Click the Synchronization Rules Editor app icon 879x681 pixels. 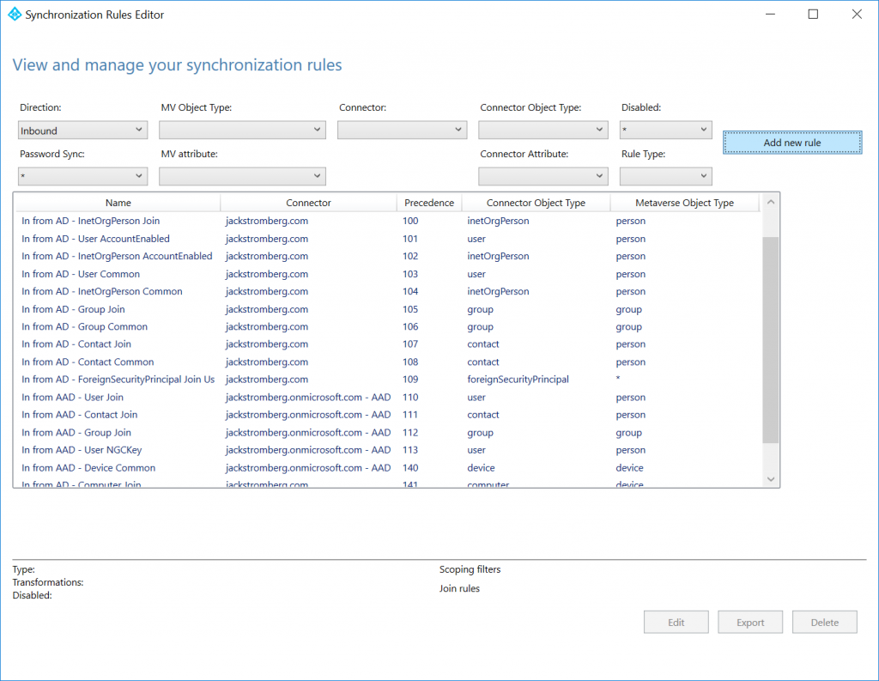pos(15,15)
